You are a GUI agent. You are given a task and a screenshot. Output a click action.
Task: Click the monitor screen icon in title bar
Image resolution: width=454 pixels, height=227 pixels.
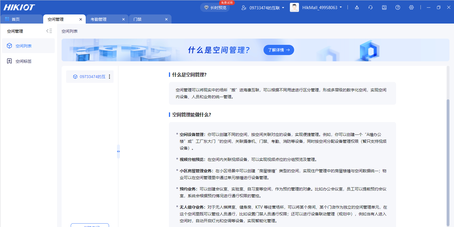pyautogui.click(x=384, y=8)
